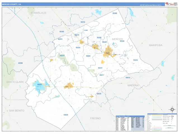The width and height of the screenshot is (179, 134).
Task: Click the compass rose north arrow
Action: click(172, 109)
